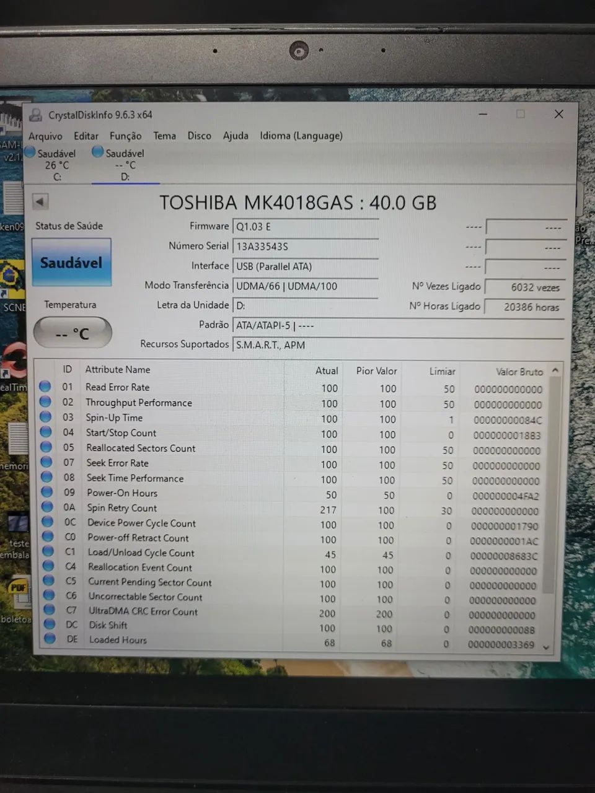Click the temperature display button
595x793 pixels.
(x=73, y=333)
